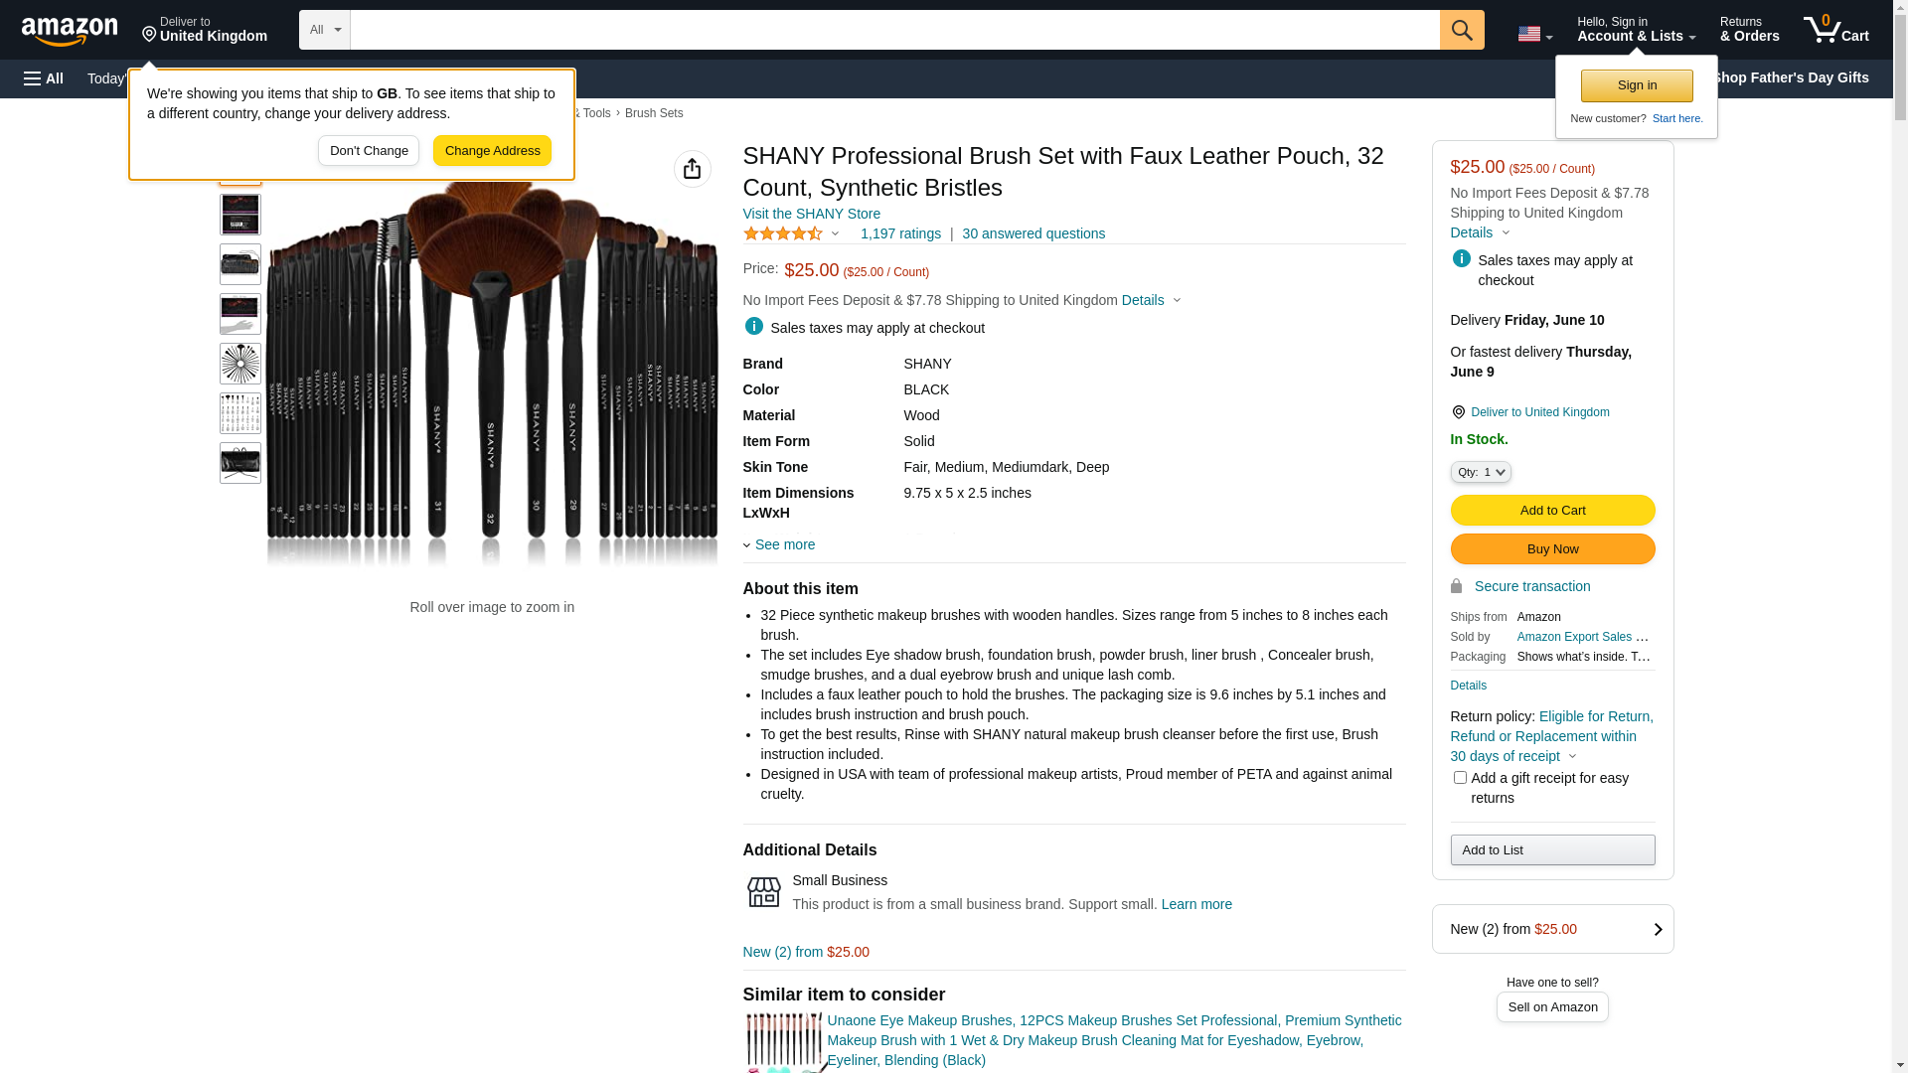1908x1073 pixels.
Task: Open the search category All dropdown
Action: click(x=324, y=30)
